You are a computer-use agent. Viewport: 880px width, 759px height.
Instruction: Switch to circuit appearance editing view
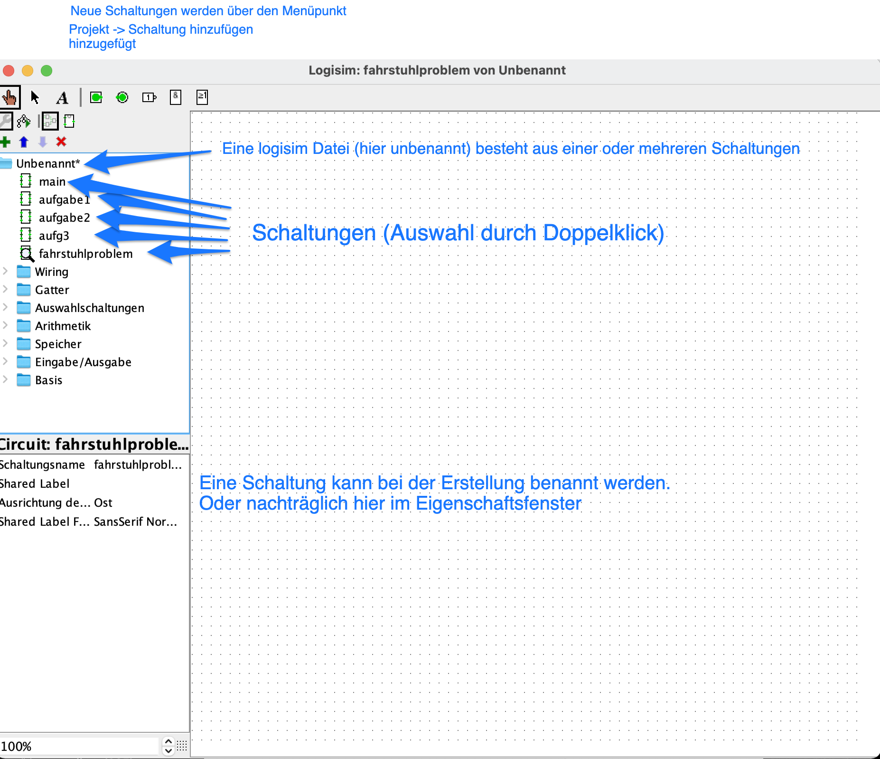pos(69,122)
